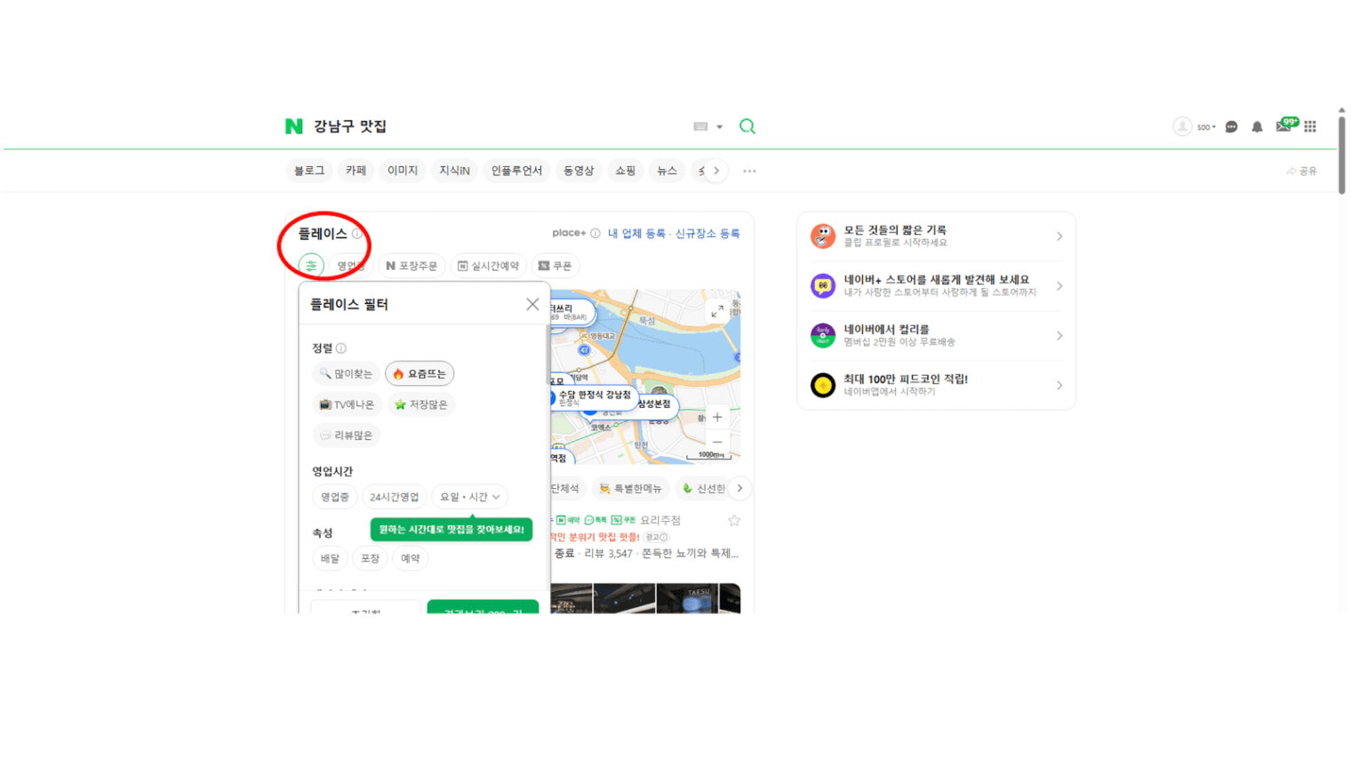The width and height of the screenshot is (1351, 760).
Task: Open 최대 100만 피드코인 적립 banner
Action: (x=936, y=386)
